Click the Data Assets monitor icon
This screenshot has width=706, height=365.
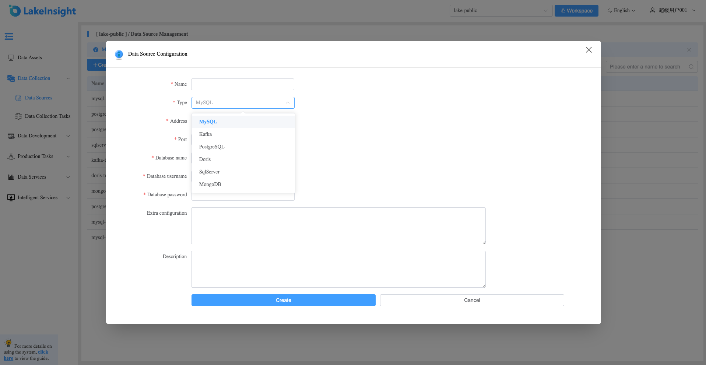[11, 58]
